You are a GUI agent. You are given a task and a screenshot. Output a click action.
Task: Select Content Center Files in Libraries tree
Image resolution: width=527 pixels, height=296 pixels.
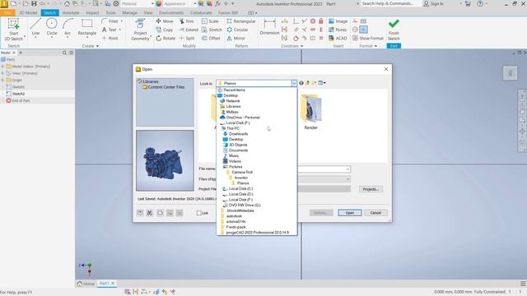pyautogui.click(x=163, y=87)
